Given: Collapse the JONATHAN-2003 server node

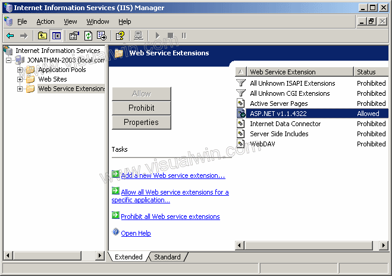Looking at the screenshot, I should (x=9, y=60).
